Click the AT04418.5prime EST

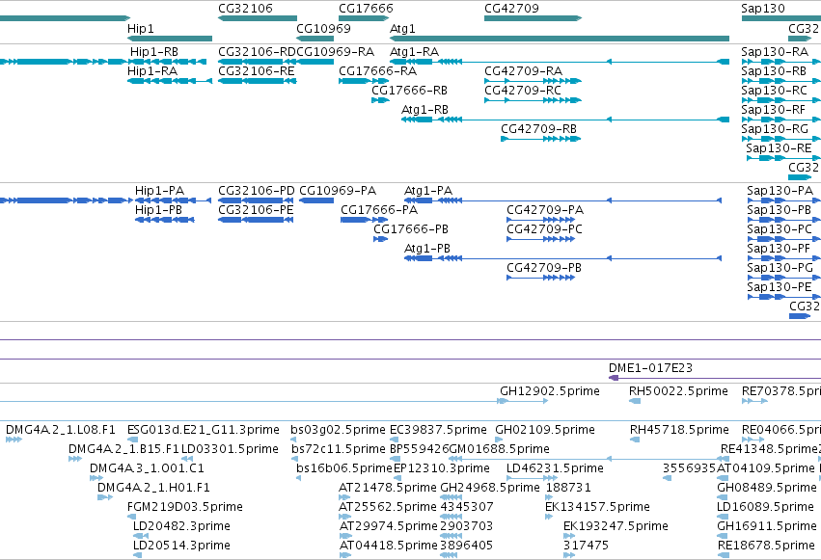coord(345,555)
